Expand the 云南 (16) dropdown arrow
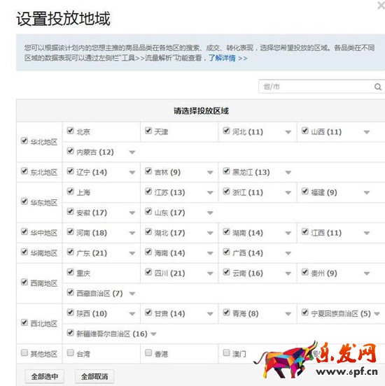385x386 pixels. [288, 273]
